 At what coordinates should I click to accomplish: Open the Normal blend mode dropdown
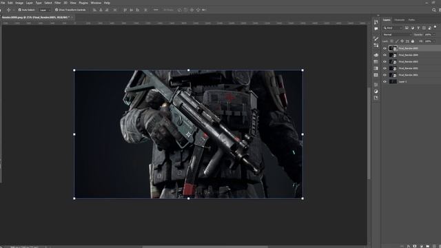pos(397,34)
